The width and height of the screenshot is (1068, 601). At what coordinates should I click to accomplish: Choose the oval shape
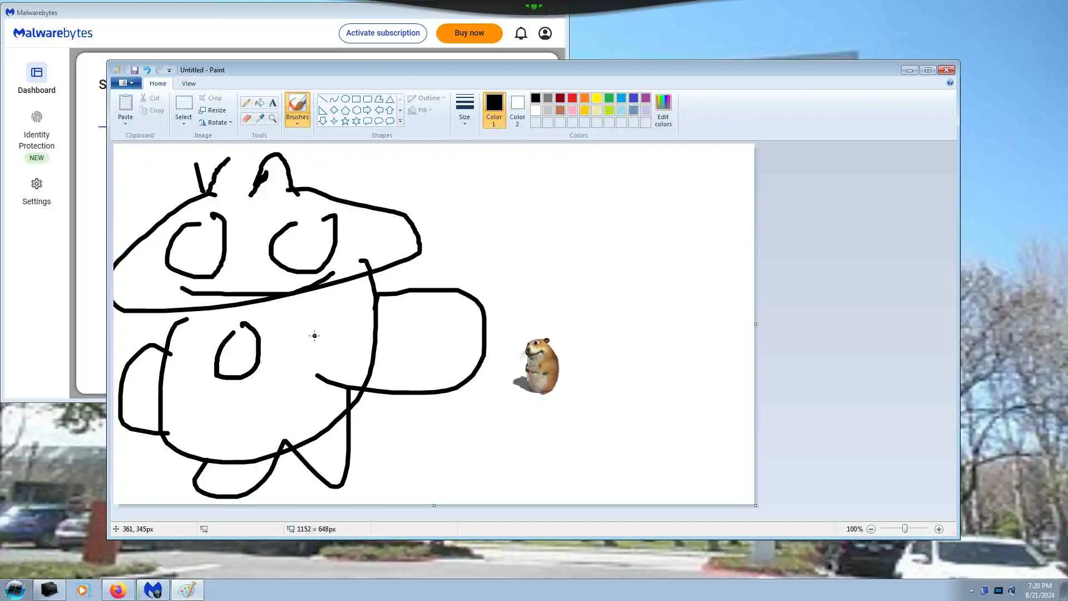coord(345,98)
